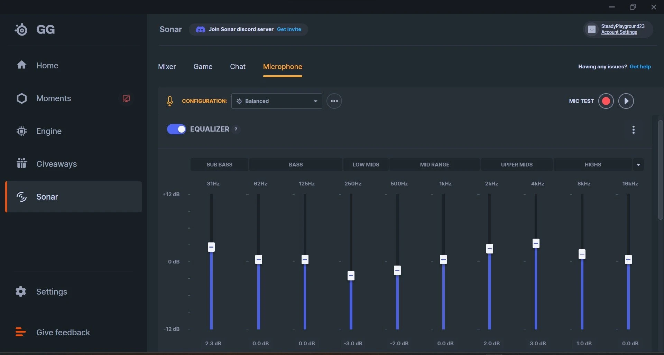Open the Engine chip icon
Image resolution: width=664 pixels, height=355 pixels.
[21, 131]
